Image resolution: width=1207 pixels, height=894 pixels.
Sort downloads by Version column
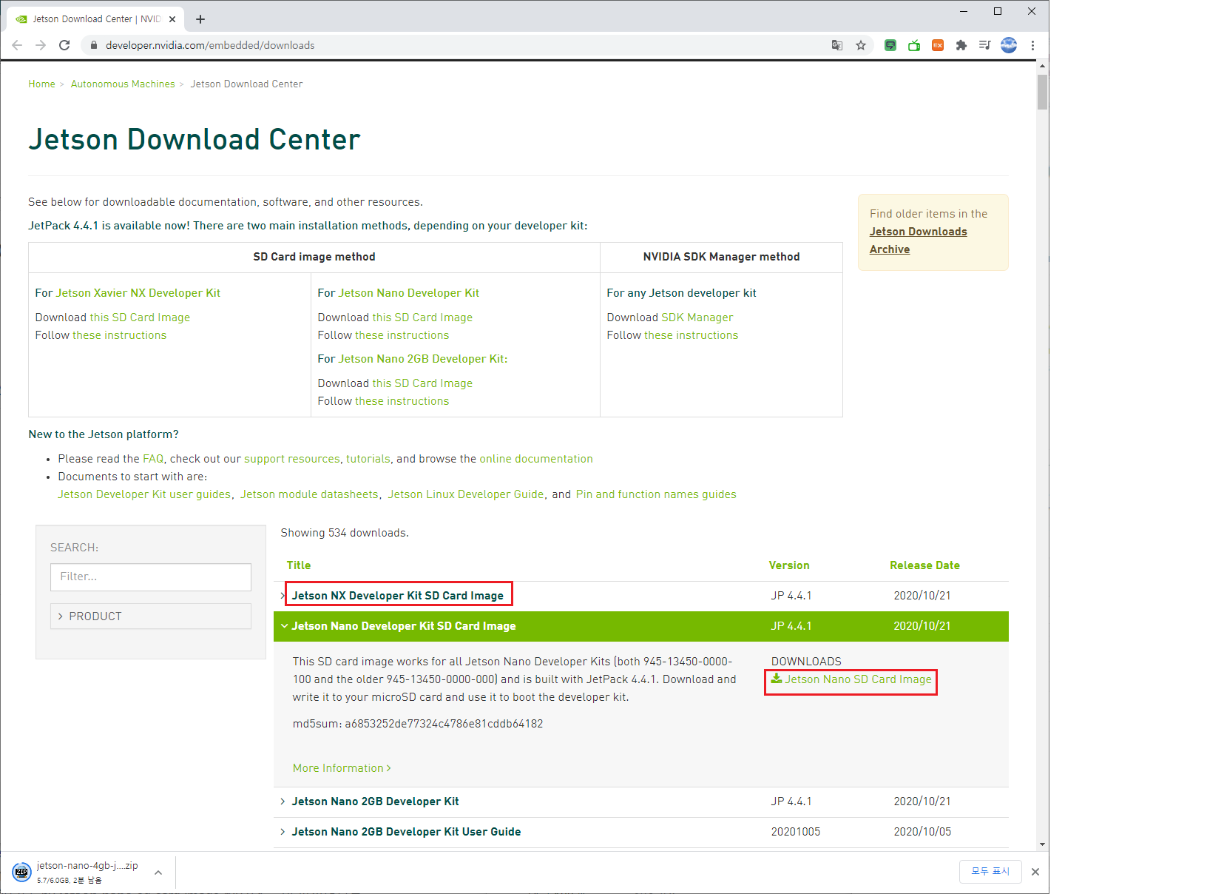[x=789, y=565]
